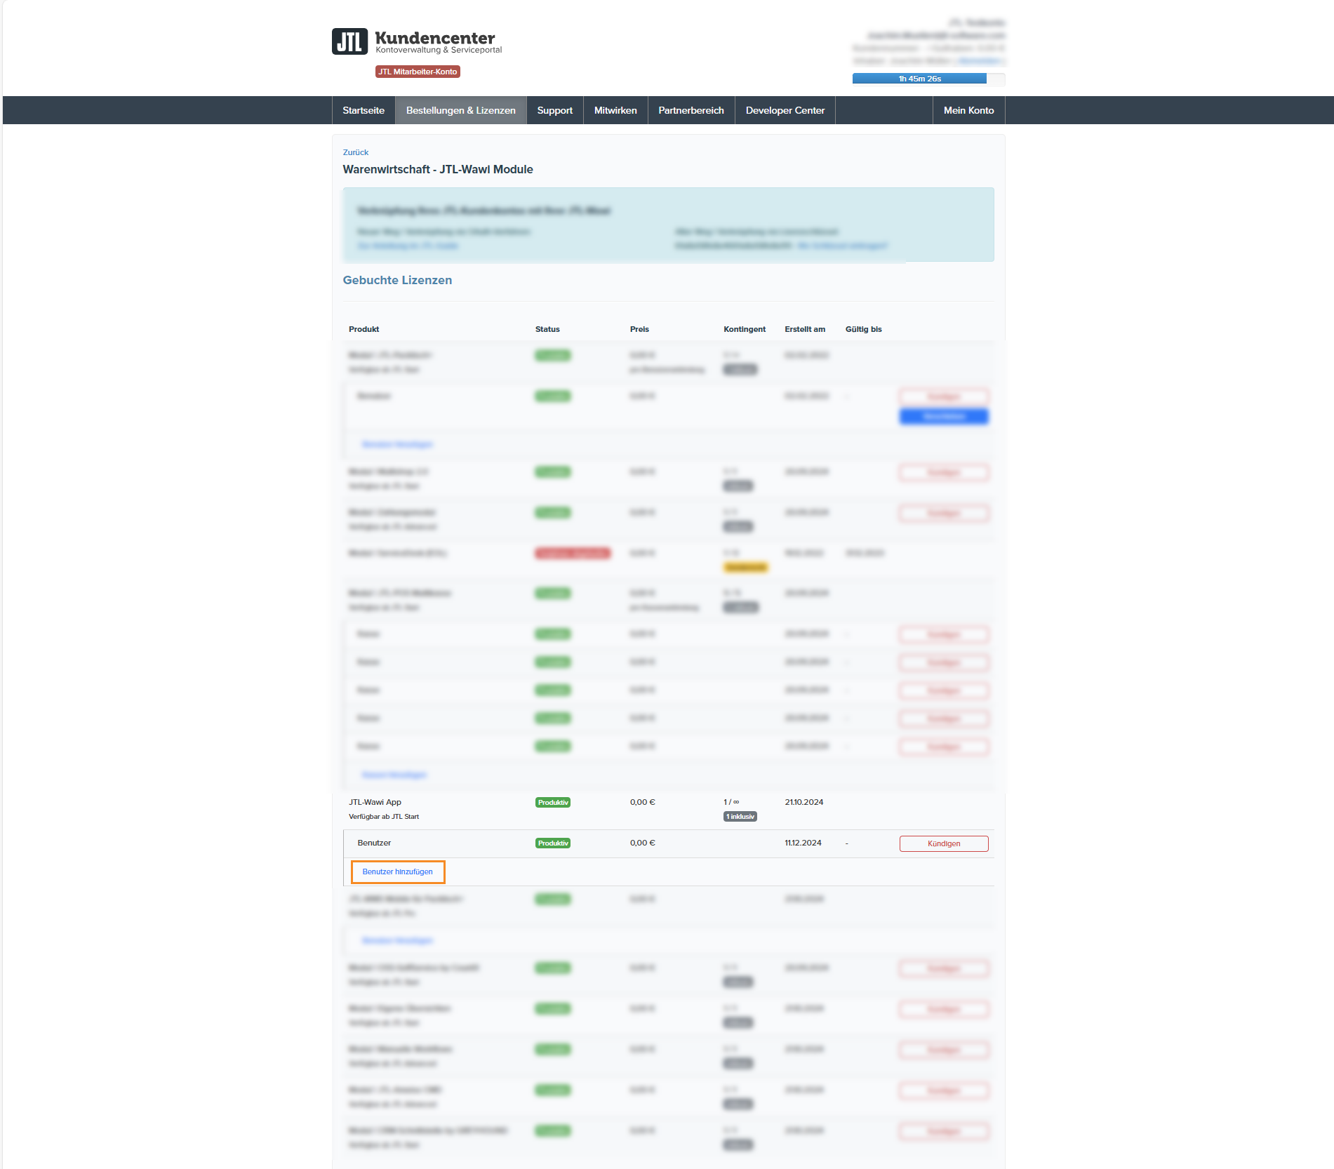The height and width of the screenshot is (1169, 1334).
Task: Click the Status column header
Action: tap(547, 329)
